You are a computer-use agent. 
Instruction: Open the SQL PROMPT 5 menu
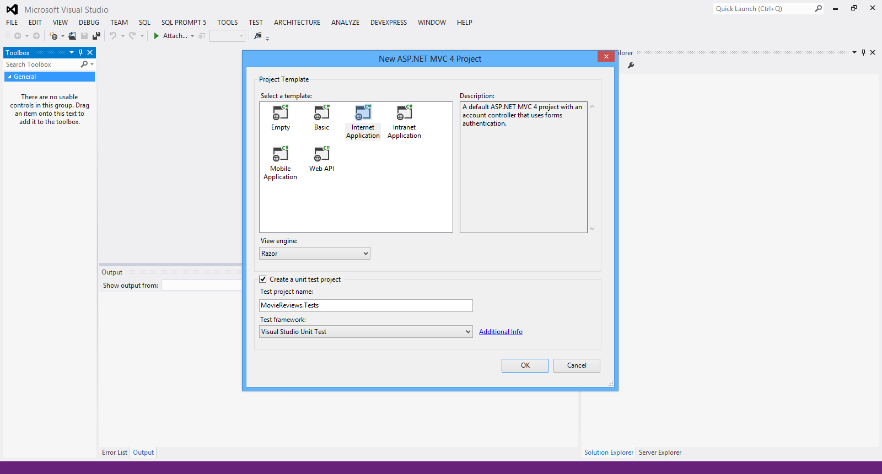(x=184, y=23)
